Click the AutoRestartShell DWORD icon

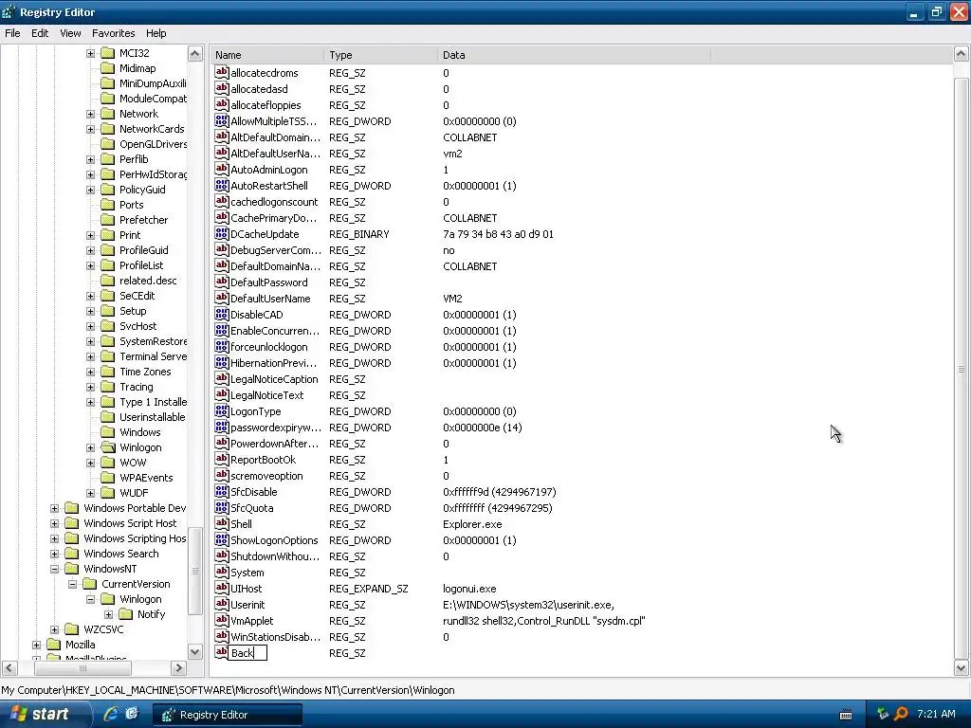pos(222,185)
